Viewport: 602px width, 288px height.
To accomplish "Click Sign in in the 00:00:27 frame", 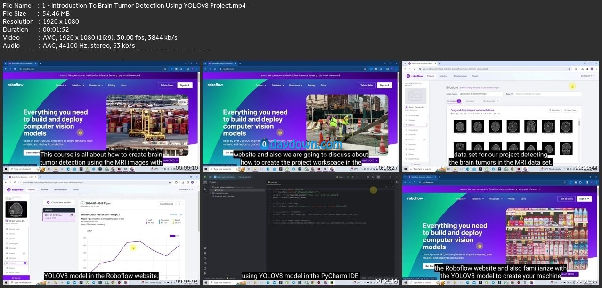I will (385, 85).
